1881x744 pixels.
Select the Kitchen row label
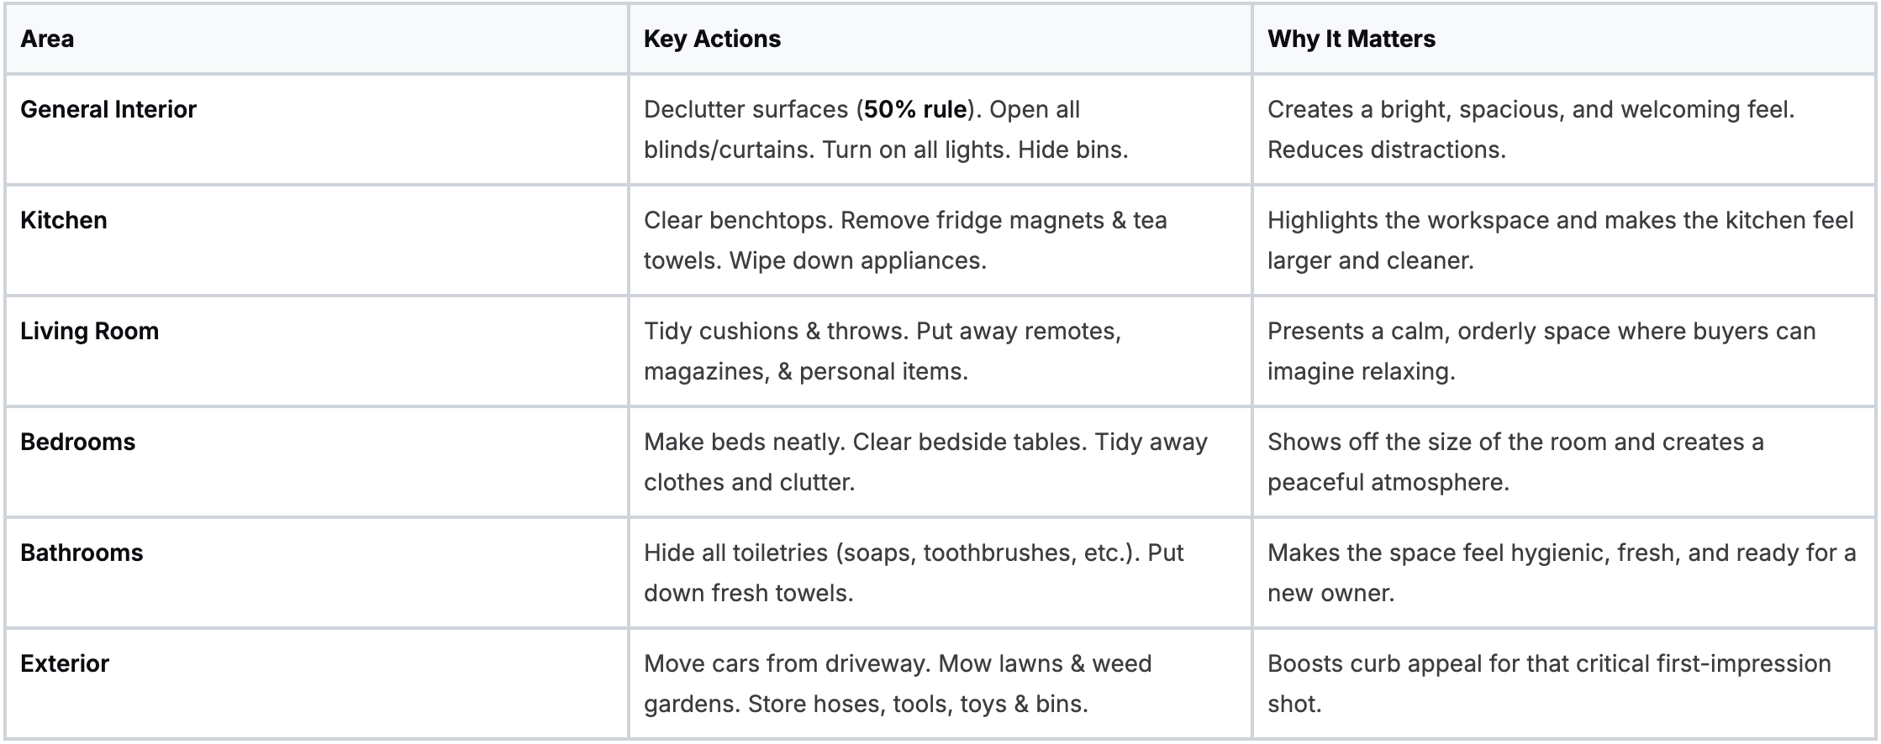coord(64,220)
